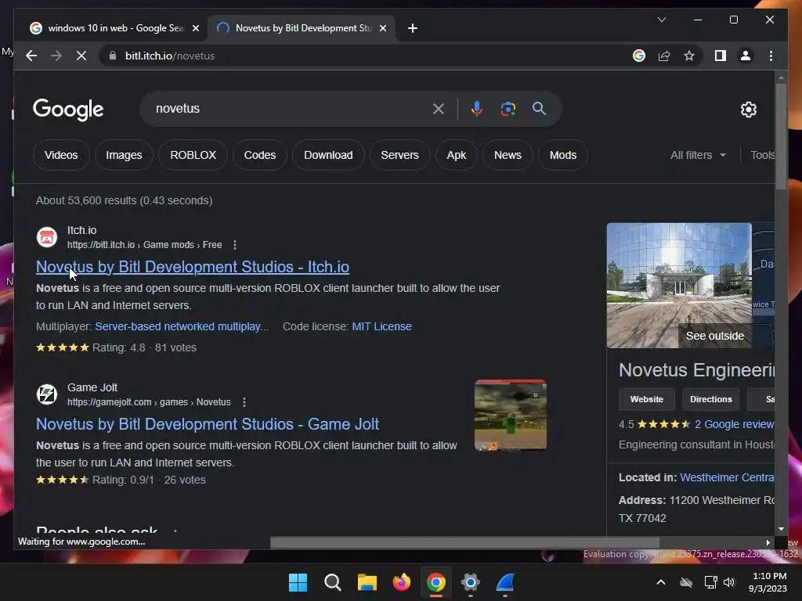Open Server-based networked multiplayer link
This screenshot has height=601, width=802.
pyautogui.click(x=182, y=326)
